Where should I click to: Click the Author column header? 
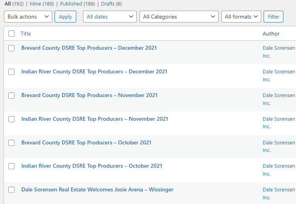[x=271, y=34]
